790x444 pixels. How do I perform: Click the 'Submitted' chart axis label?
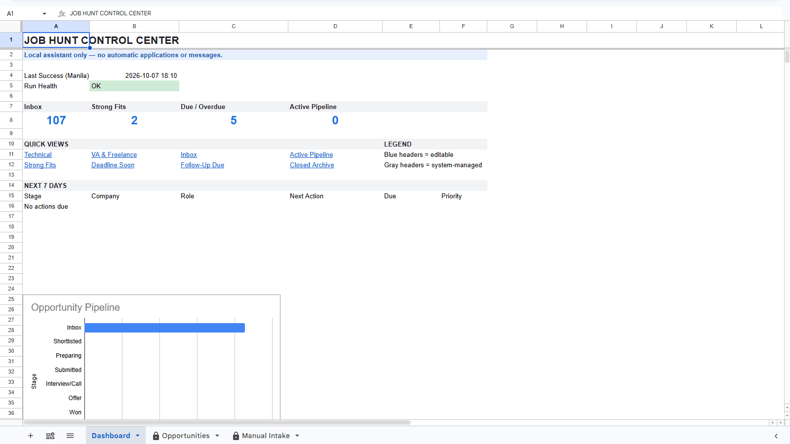[68, 370]
